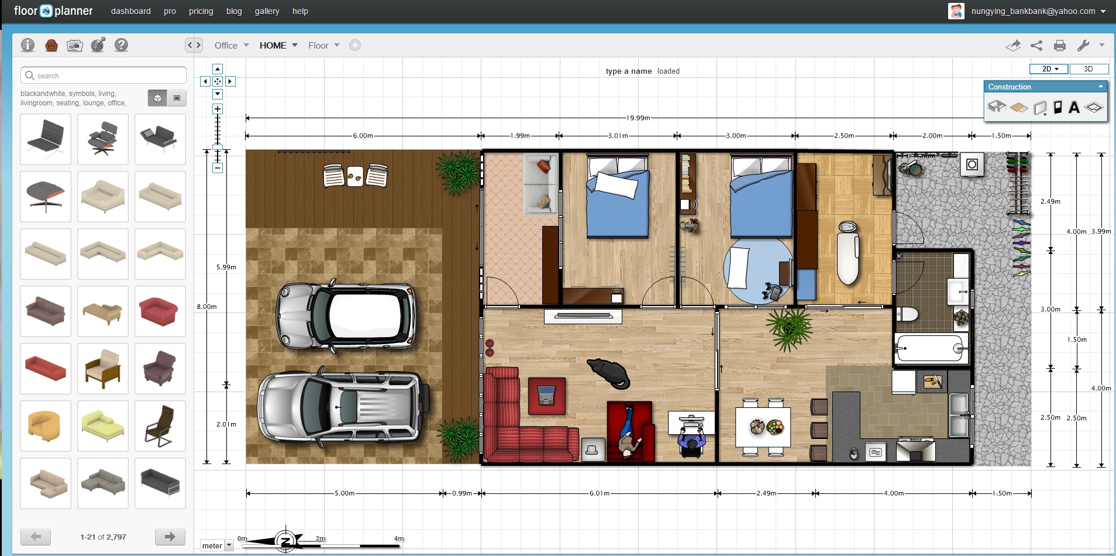
Task: Open the globe location icon
Action: pyautogui.click(x=98, y=45)
